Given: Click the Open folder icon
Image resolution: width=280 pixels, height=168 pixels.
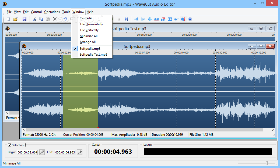Looking at the screenshot, I should 15,19.
